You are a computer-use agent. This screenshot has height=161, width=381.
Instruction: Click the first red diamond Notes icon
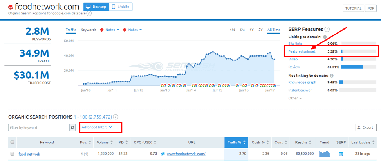101,30
